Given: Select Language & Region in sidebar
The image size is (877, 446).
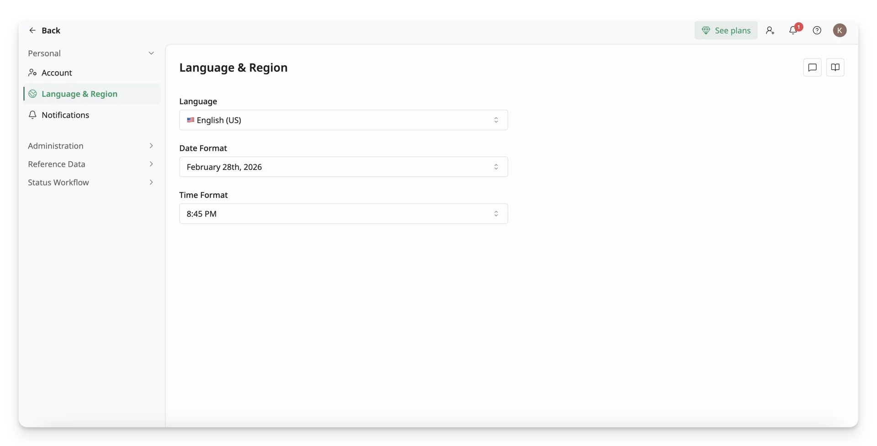Looking at the screenshot, I should [91, 94].
